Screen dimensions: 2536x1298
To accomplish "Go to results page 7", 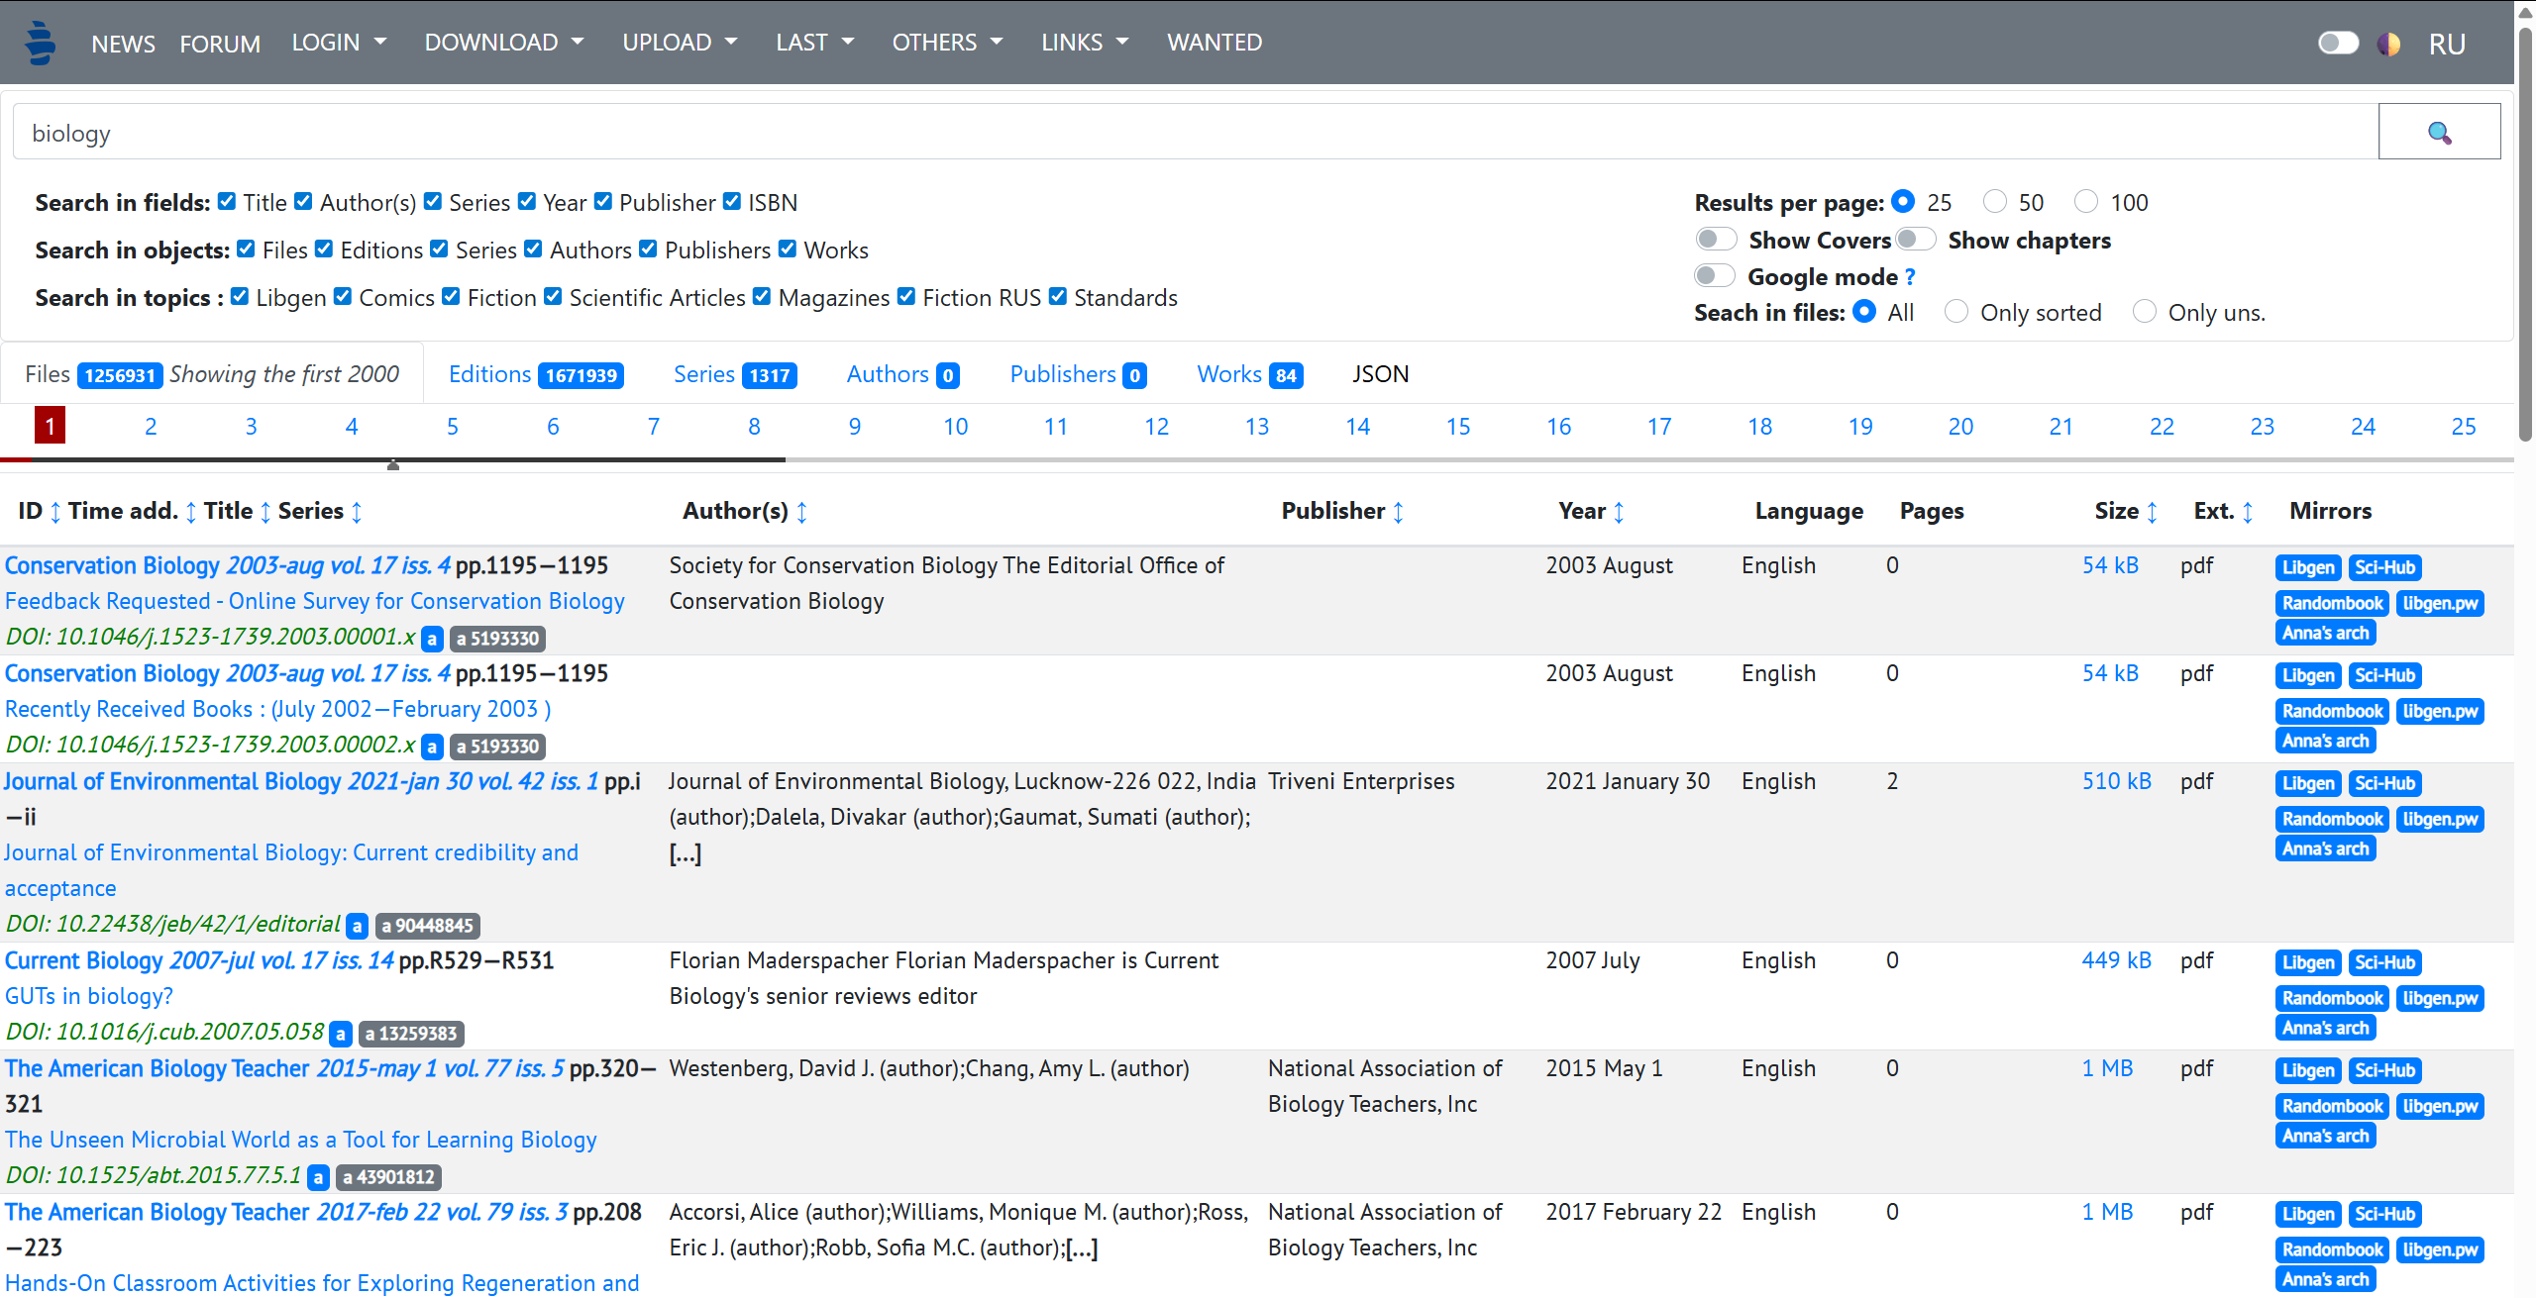I will [654, 427].
